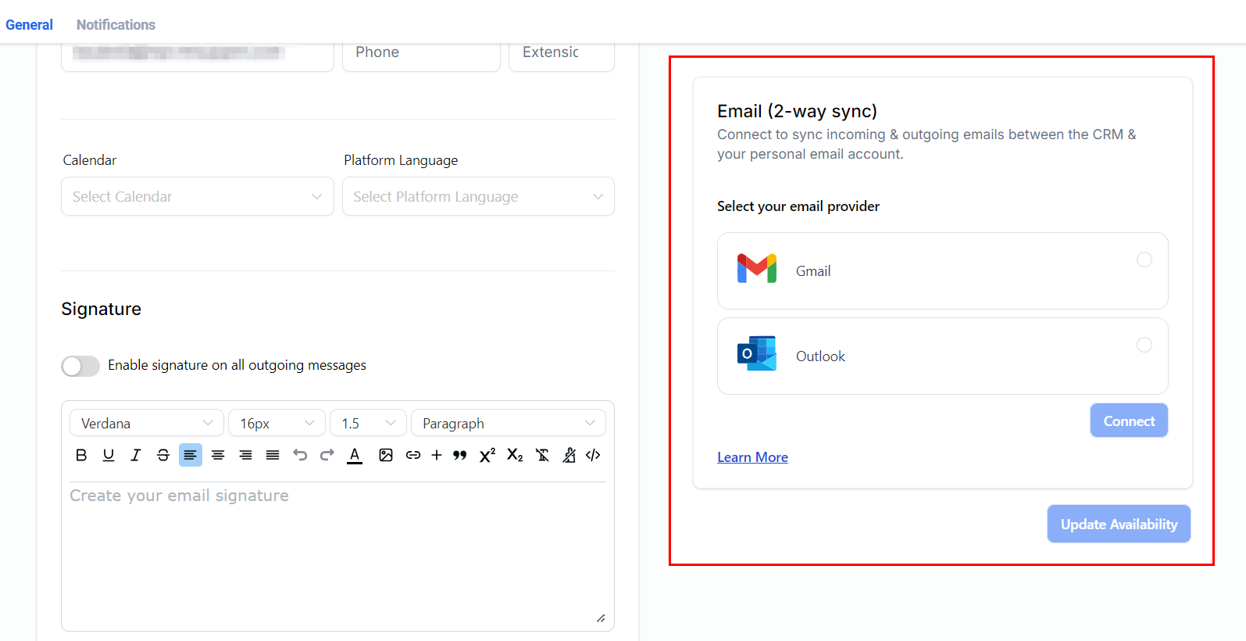Open the Select Calendar dropdown
Viewport: 1246px width, 641px height.
[198, 197]
